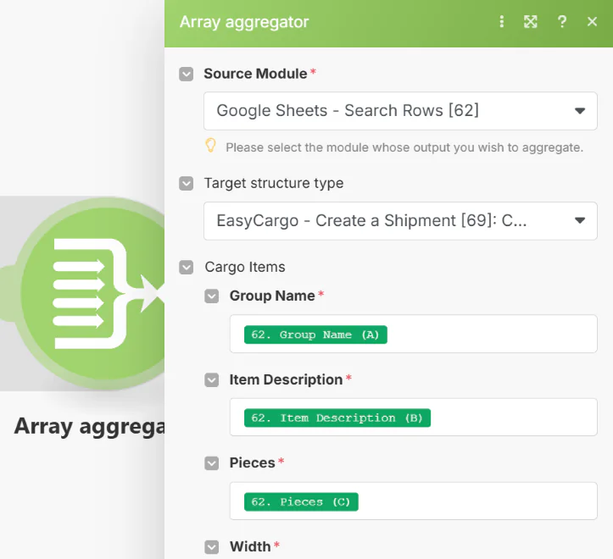Open the Source Module dropdown Google Sheets
The image size is (613, 559).
(x=400, y=111)
